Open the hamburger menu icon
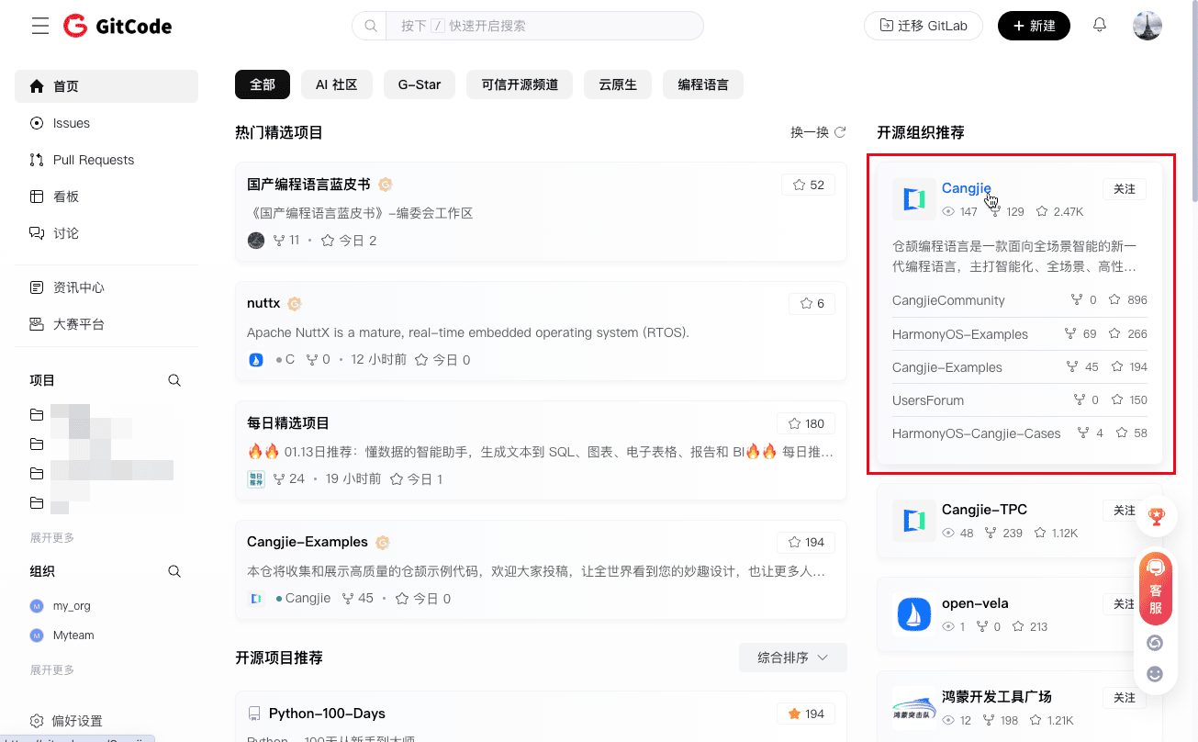This screenshot has width=1198, height=742. coord(39,26)
